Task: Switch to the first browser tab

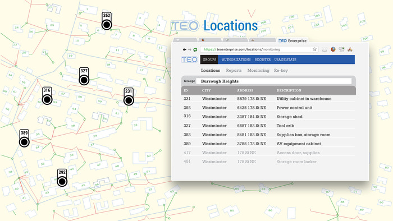Action: [185, 40]
